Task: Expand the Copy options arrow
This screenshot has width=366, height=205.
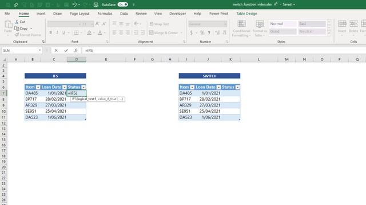Action: [31, 28]
